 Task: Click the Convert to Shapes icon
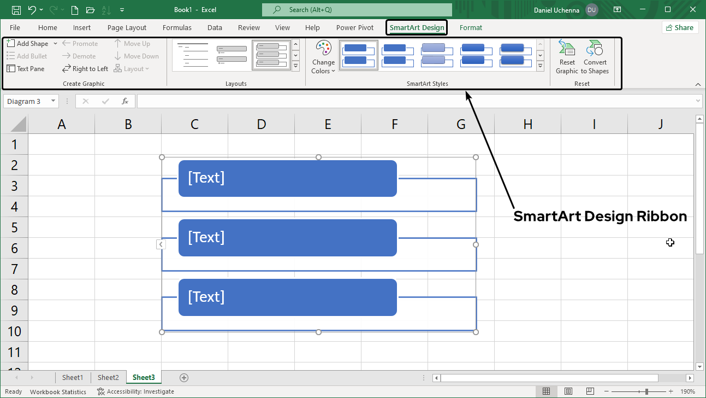(595, 57)
